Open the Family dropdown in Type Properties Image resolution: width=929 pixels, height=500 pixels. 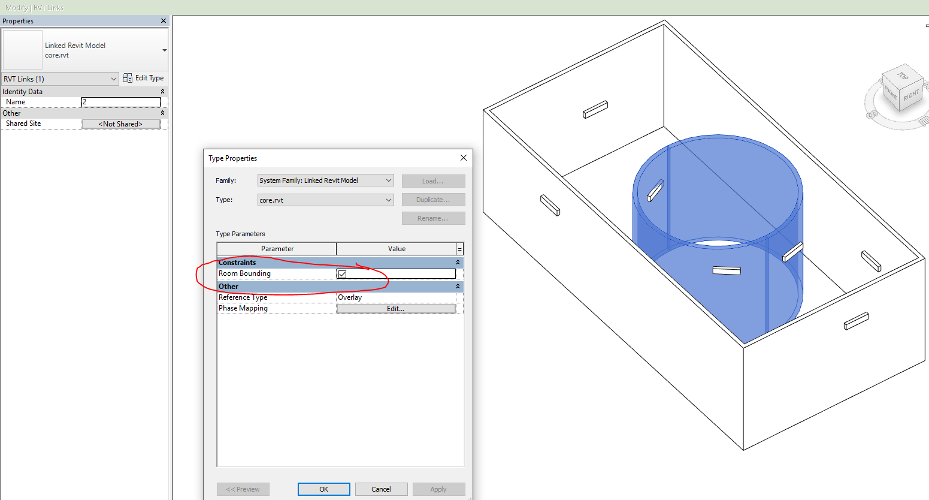(390, 180)
